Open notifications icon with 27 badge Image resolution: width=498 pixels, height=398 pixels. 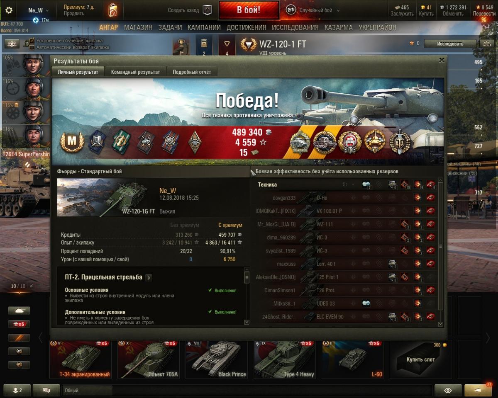pos(478,390)
